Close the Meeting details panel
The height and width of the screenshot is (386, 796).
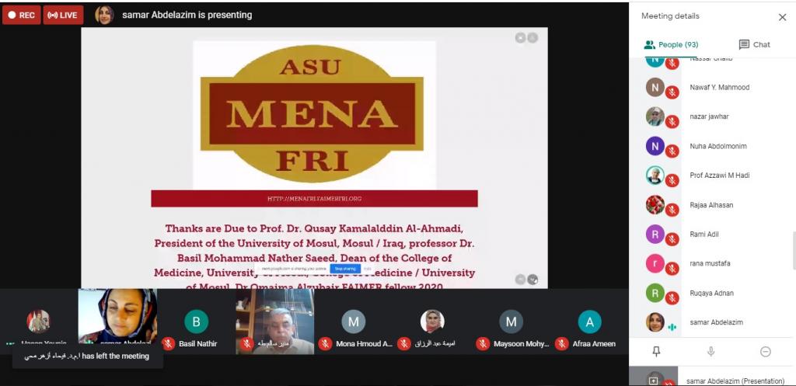click(782, 17)
